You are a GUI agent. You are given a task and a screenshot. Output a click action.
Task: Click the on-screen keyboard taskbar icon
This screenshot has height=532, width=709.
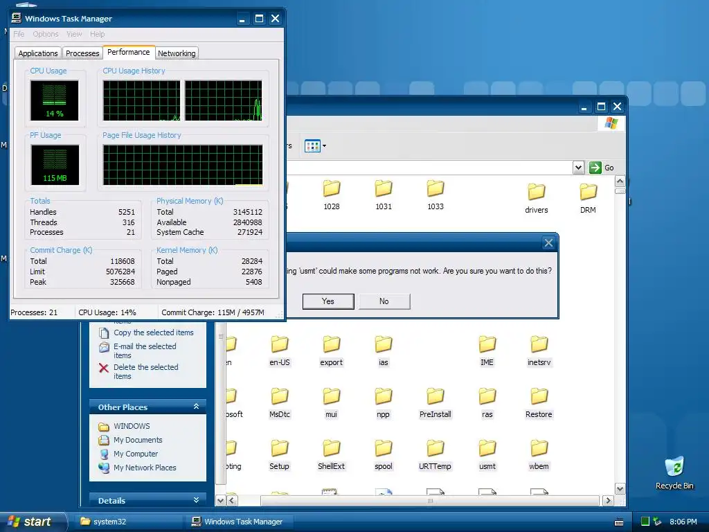pos(620,522)
